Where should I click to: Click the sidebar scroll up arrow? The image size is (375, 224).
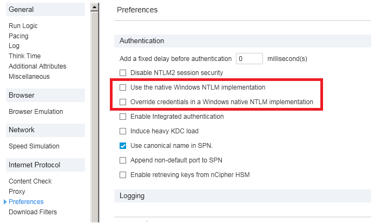pyautogui.click(x=95, y=7)
